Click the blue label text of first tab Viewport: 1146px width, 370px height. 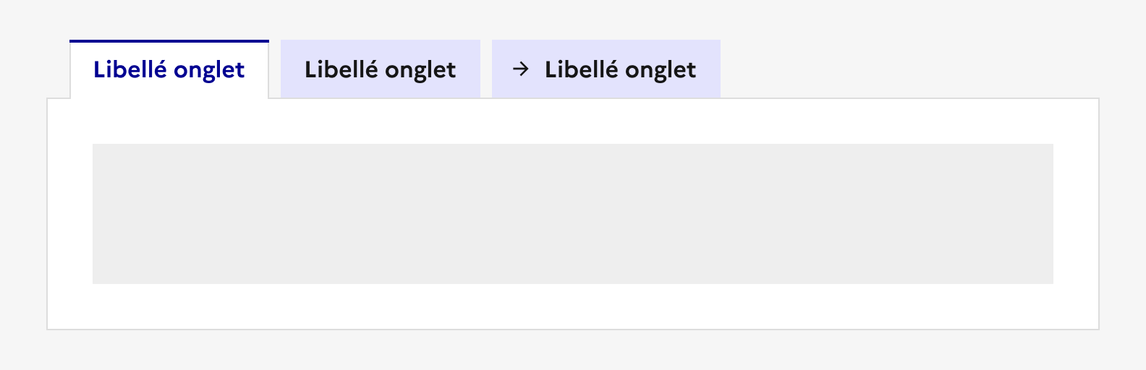169,70
